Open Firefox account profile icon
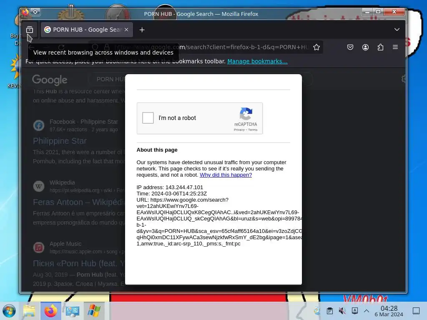 (x=365, y=47)
